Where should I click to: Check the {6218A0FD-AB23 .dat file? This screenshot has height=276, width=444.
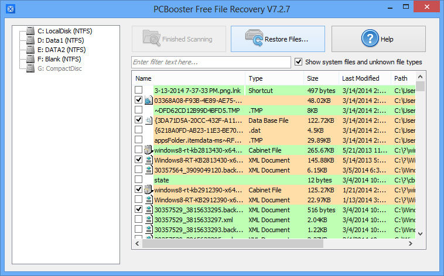[138, 129]
